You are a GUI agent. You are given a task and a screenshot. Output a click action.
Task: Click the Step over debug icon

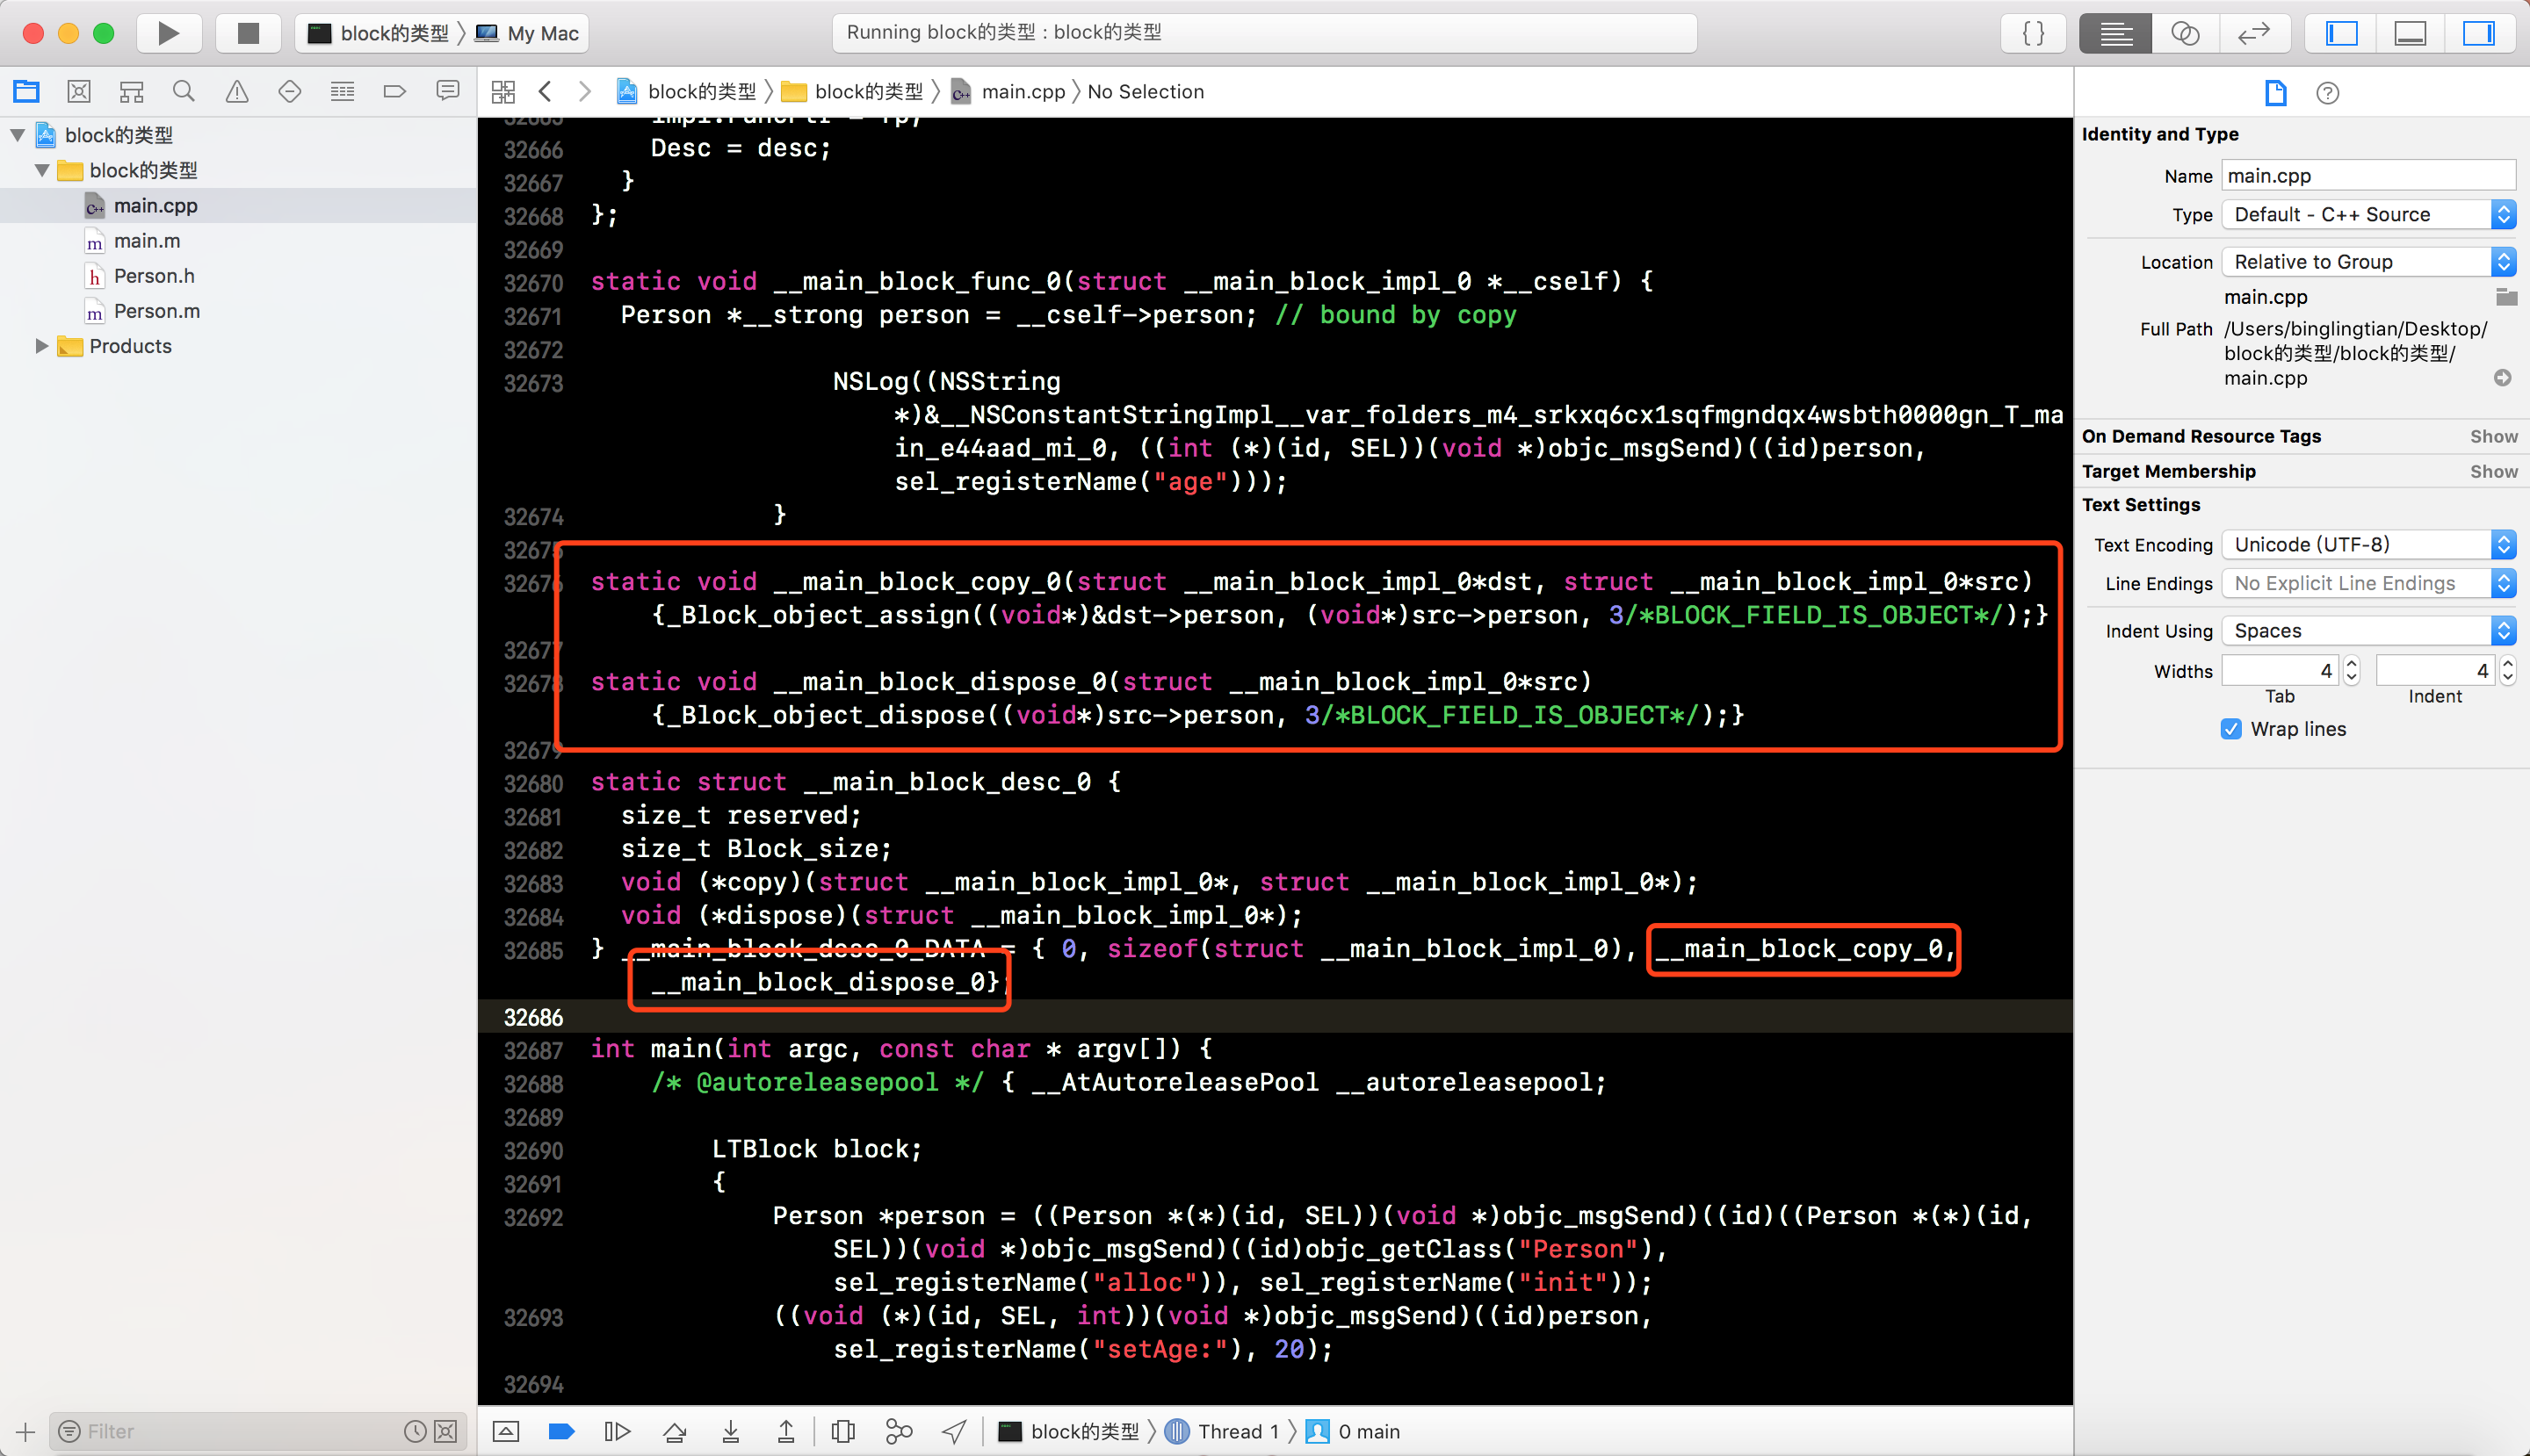point(675,1431)
